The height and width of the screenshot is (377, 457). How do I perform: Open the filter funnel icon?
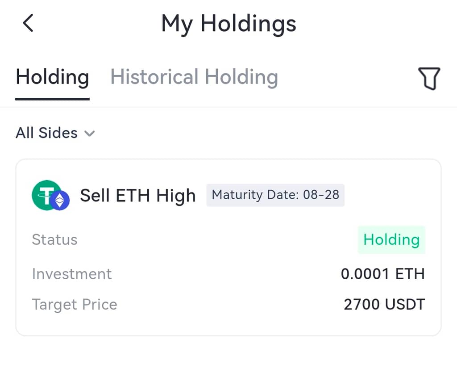[x=429, y=79]
